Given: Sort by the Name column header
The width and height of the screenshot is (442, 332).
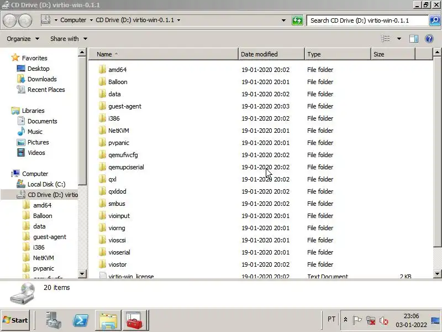Looking at the screenshot, I should pyautogui.click(x=164, y=54).
